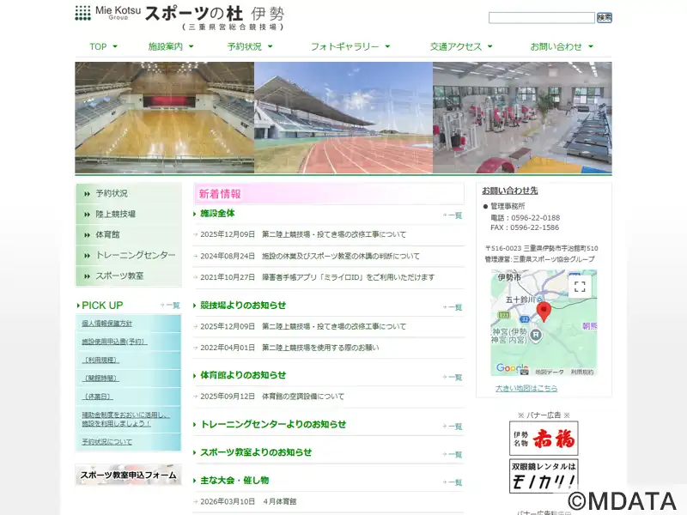Click the red location pin on map
Image resolution: width=687 pixels, height=515 pixels.
click(x=544, y=312)
